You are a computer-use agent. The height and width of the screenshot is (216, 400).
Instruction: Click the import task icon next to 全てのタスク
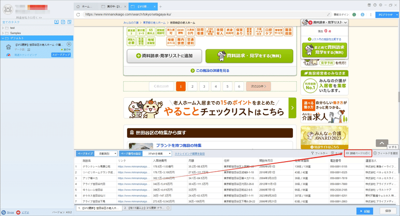pos(56,22)
